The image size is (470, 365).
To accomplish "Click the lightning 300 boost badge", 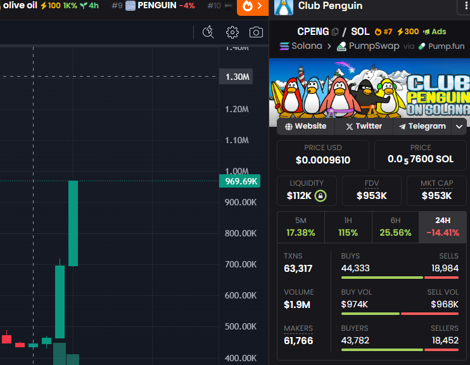I will coord(408,32).
